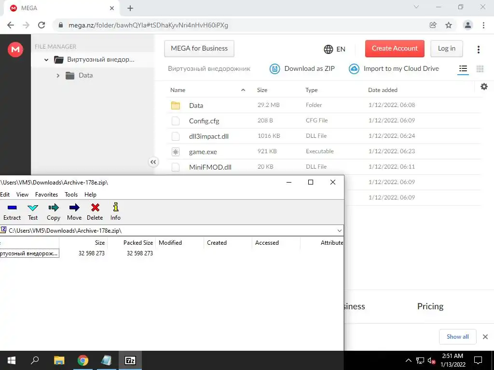Click the Chrome taskbar icon
494x370 pixels.
[x=83, y=360]
